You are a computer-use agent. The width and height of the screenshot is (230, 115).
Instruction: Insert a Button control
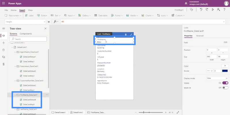(42, 15)
